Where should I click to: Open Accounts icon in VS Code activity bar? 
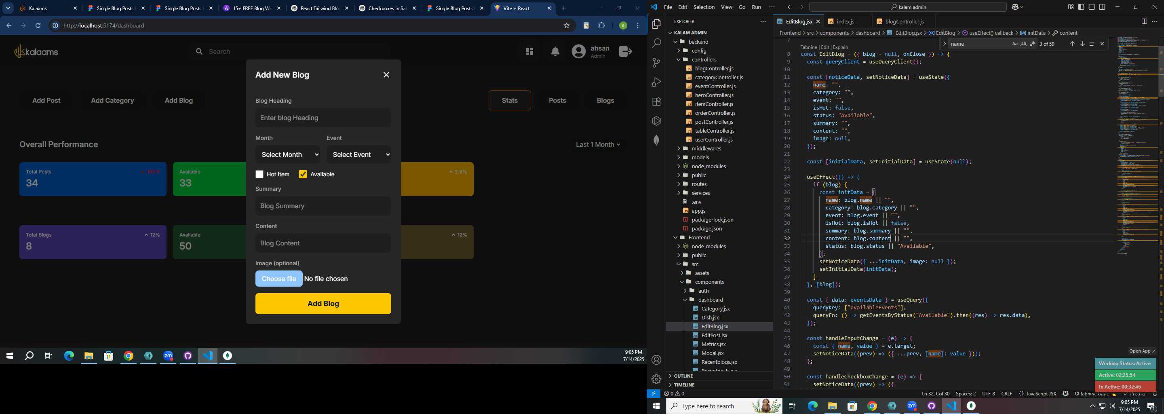(656, 360)
